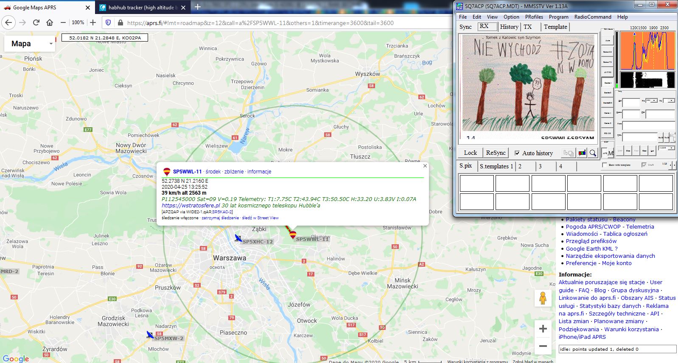
Task: Click the Street View pegman icon
Action: tap(543, 298)
